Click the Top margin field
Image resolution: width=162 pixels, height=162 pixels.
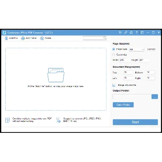(x=128, y=72)
